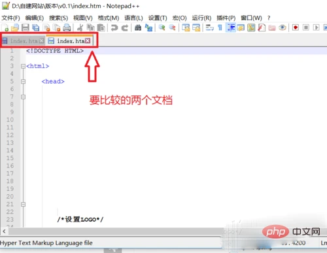Collapse the fold marker on line 7
Screen dimensions: 327x253
tap(23, 97)
